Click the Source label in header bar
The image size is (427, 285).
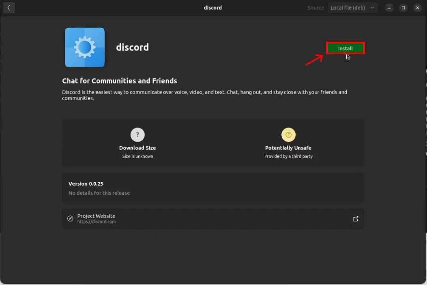click(315, 8)
